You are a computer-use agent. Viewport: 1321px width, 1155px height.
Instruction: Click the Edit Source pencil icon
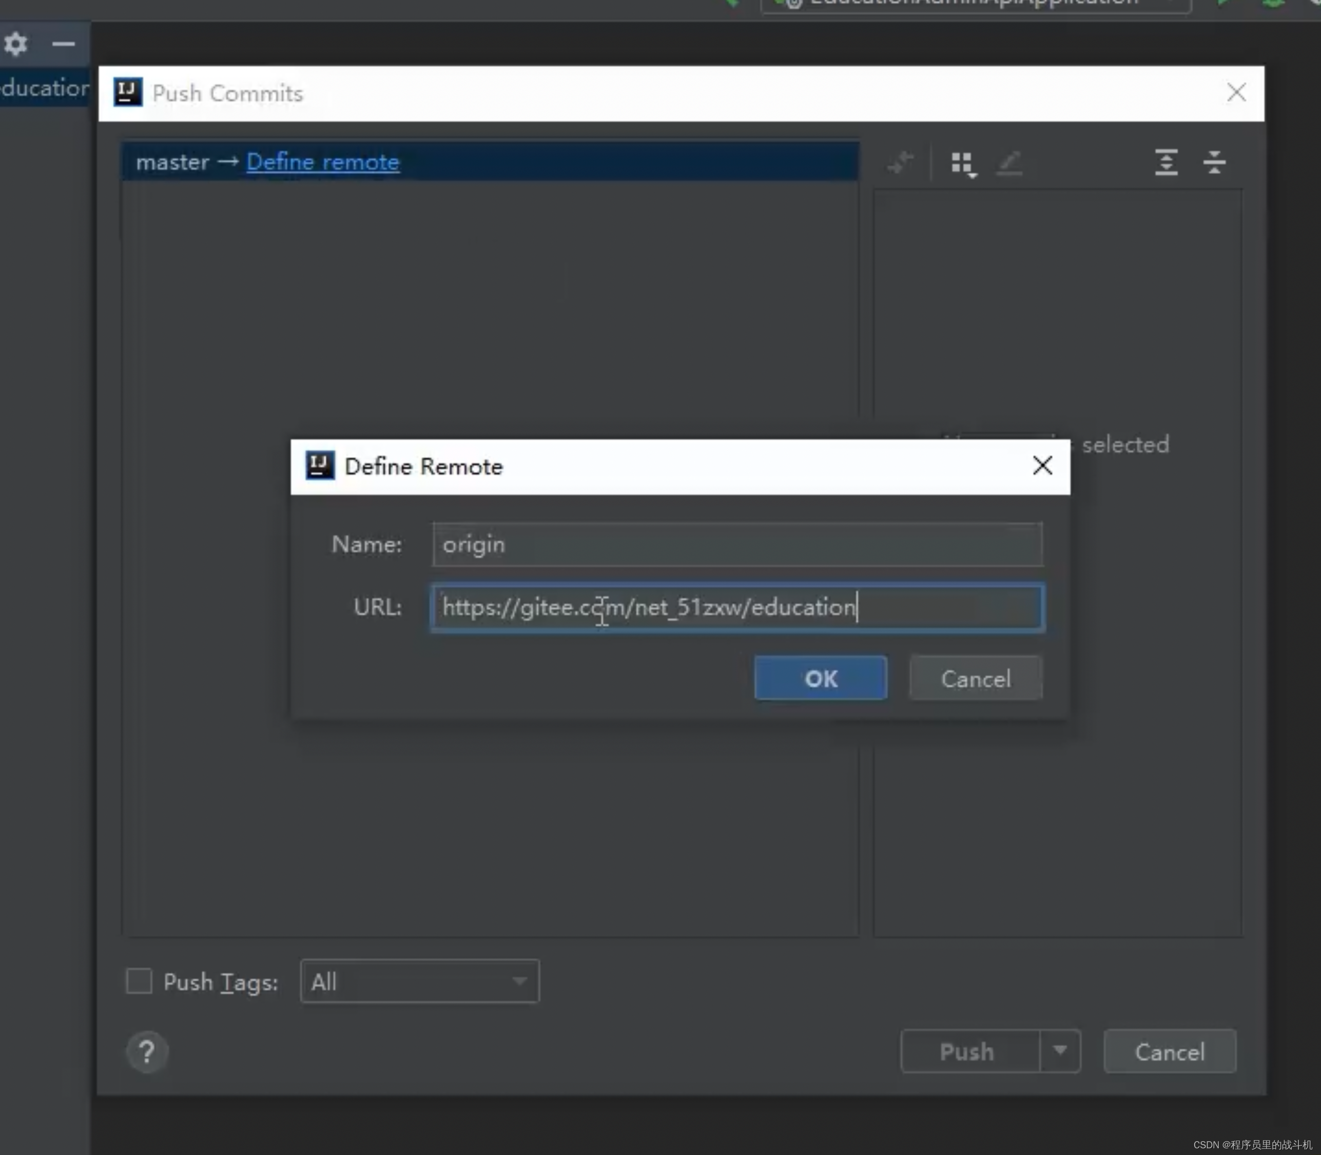(x=1010, y=163)
